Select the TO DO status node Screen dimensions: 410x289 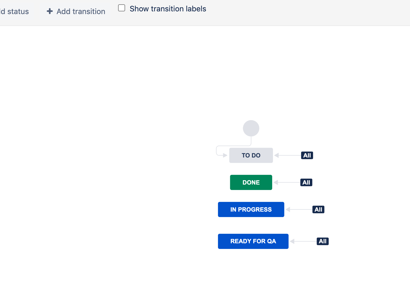coord(251,155)
